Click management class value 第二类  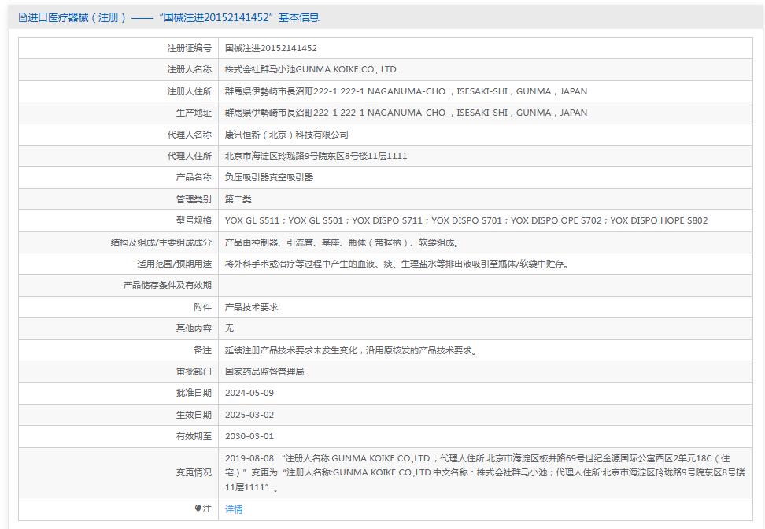[x=238, y=198]
